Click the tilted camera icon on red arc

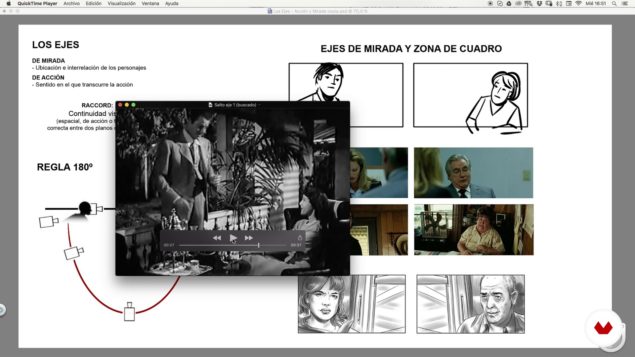click(x=74, y=253)
